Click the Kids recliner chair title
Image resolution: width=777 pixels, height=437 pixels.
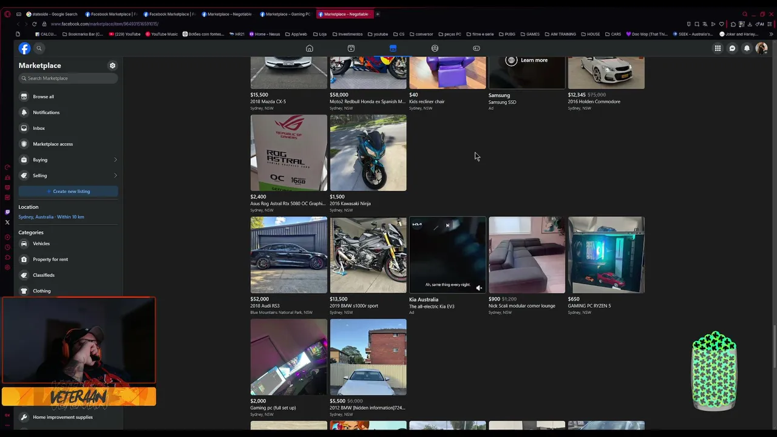point(427,101)
